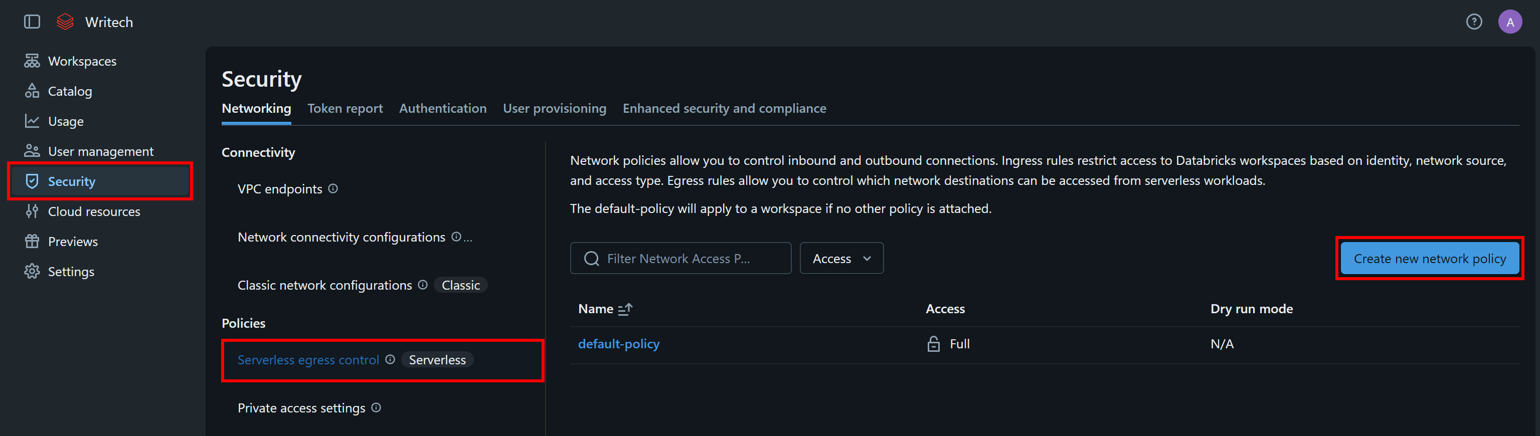Click the lock icon next to Full
Screen dimensions: 1540x436
coord(933,344)
